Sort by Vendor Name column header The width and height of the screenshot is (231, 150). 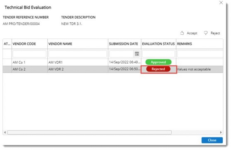[x=60, y=44]
